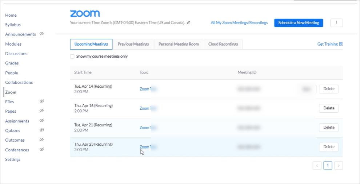Open Announcements in course navigation
This screenshot has width=360, height=184.
tap(20, 34)
